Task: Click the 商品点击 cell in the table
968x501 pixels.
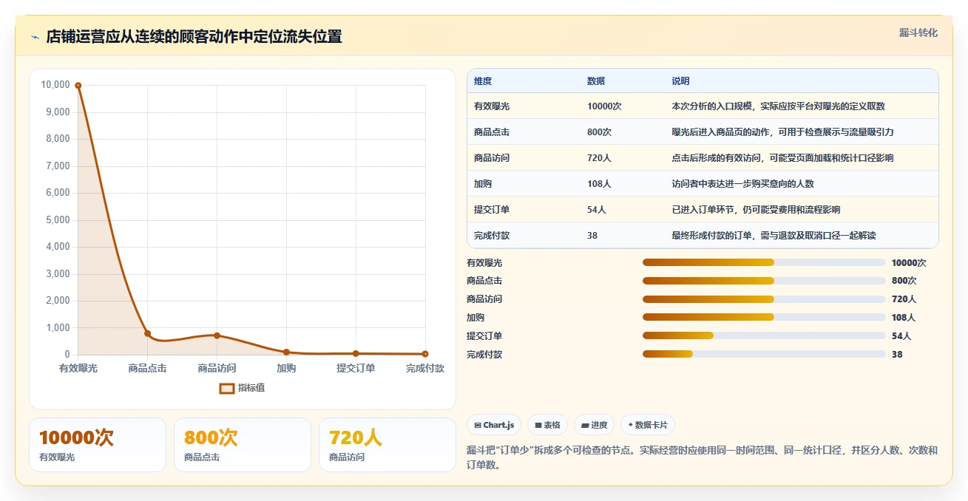Action: [492, 132]
